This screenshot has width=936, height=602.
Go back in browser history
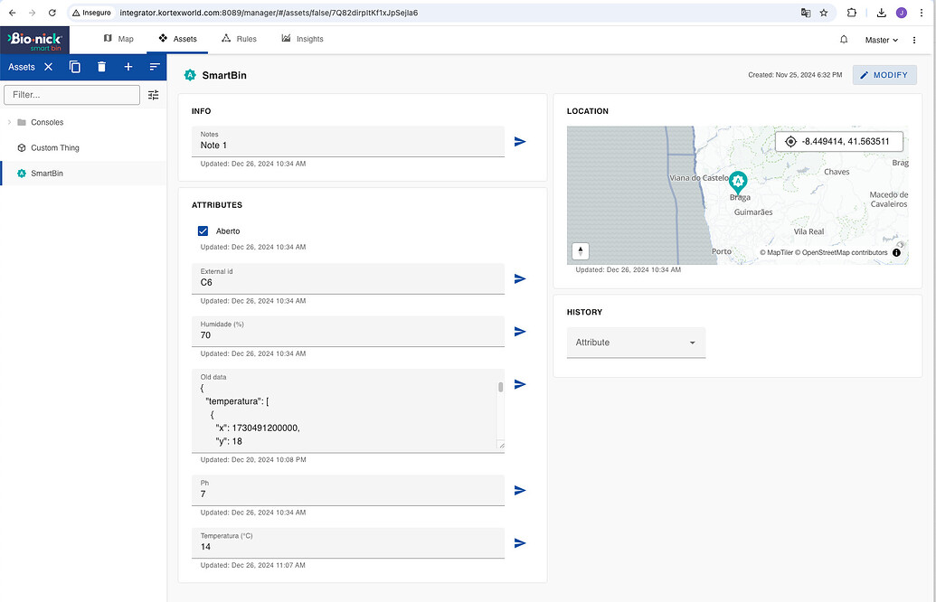(x=13, y=13)
